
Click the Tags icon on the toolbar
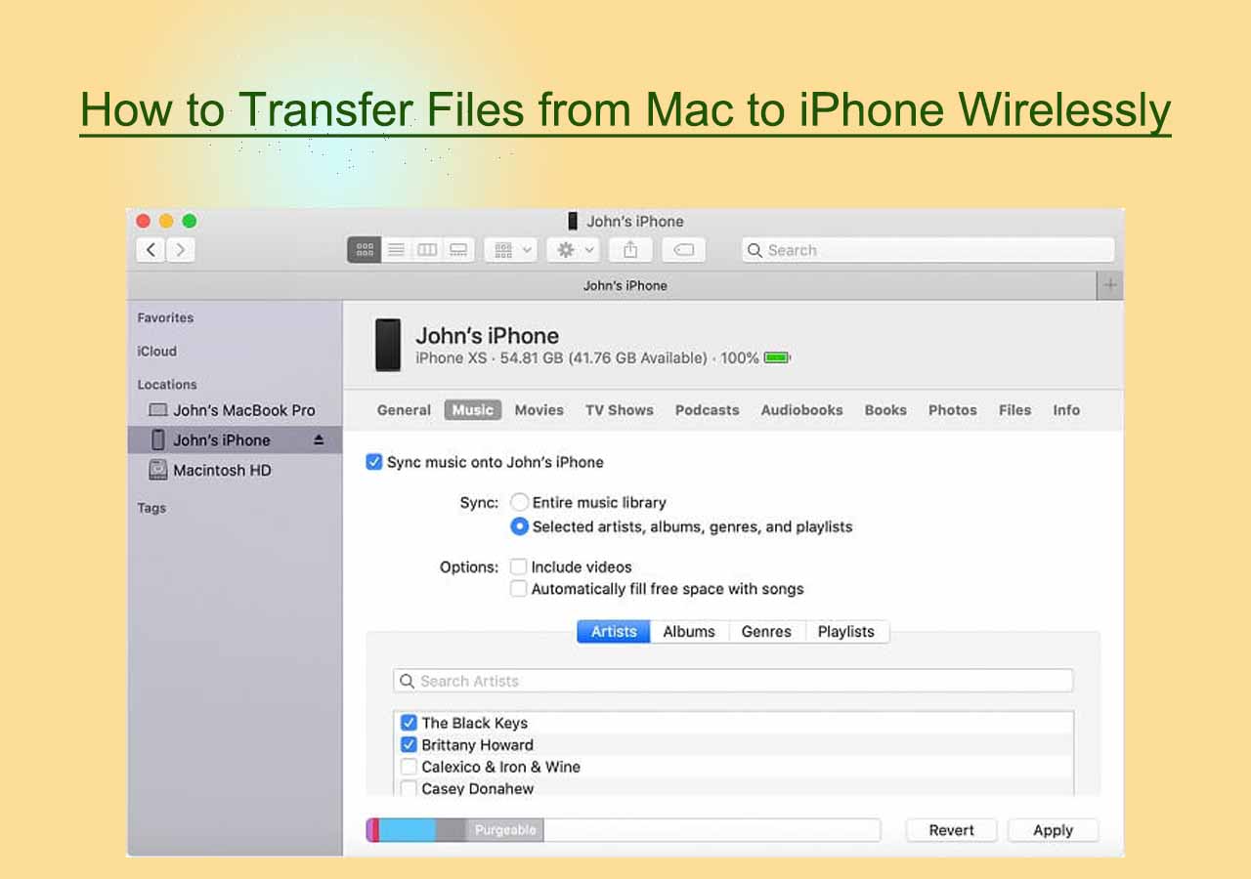pyautogui.click(x=684, y=250)
